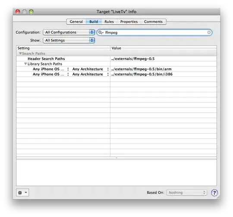Open the Based On dropdown
Screen dimensions: 233x217
(x=187, y=193)
